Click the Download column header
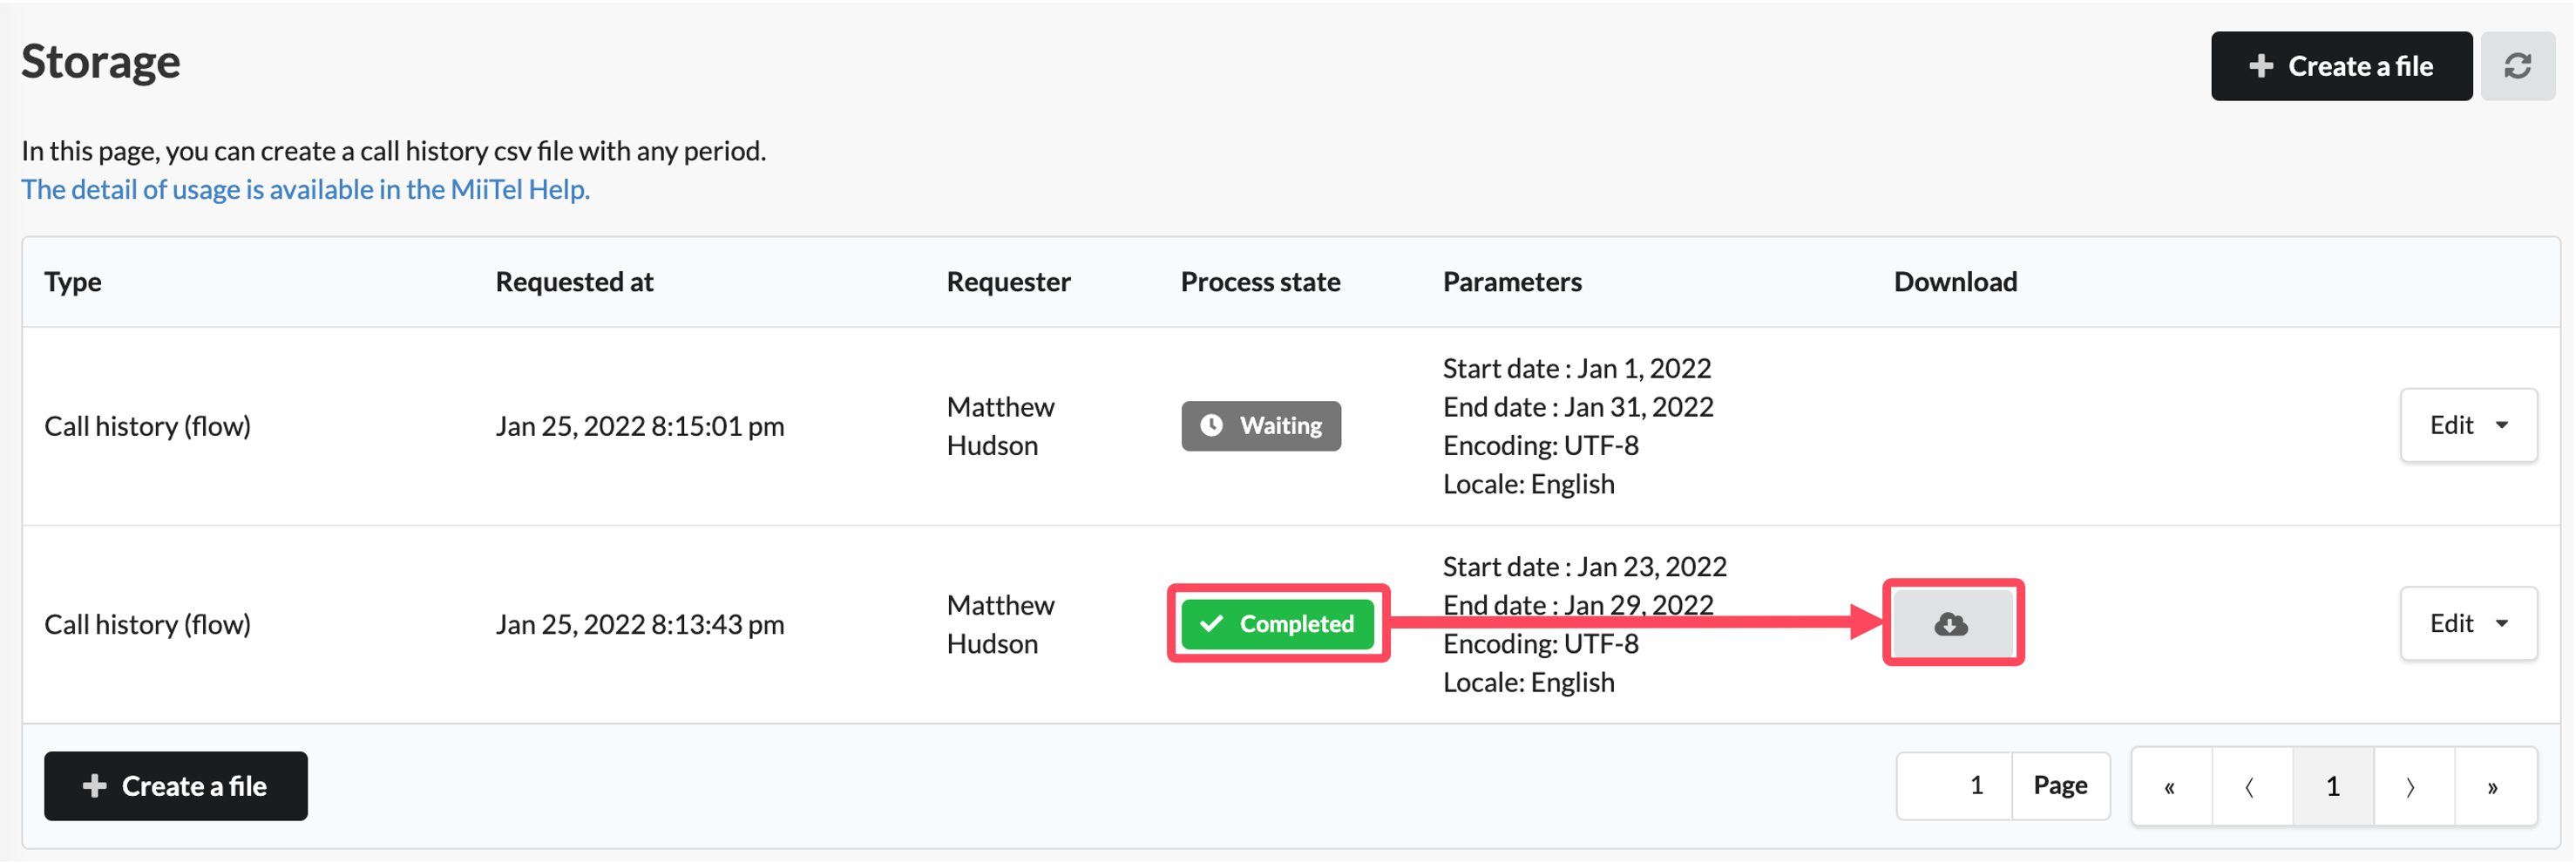Image resolution: width=2576 pixels, height=863 pixels. (x=1955, y=283)
